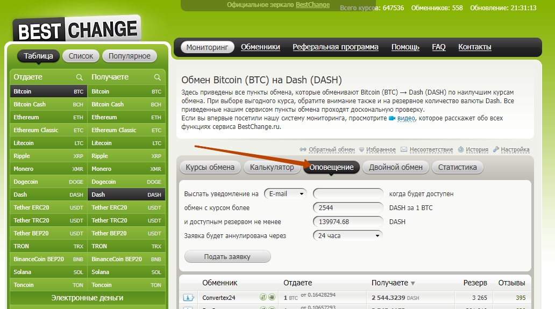555x309 pixels.
Task: Open Обменники in the top navigation
Action: (x=260, y=47)
